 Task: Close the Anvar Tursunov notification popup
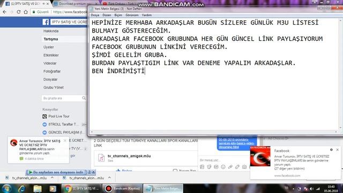65,140
